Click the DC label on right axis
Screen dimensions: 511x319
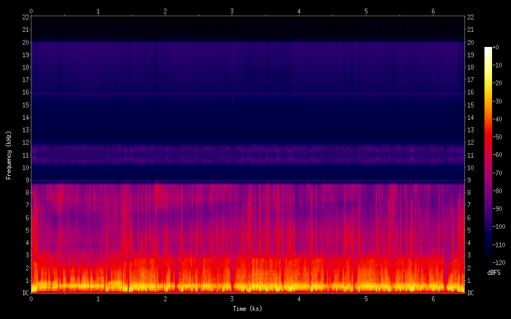click(x=470, y=293)
